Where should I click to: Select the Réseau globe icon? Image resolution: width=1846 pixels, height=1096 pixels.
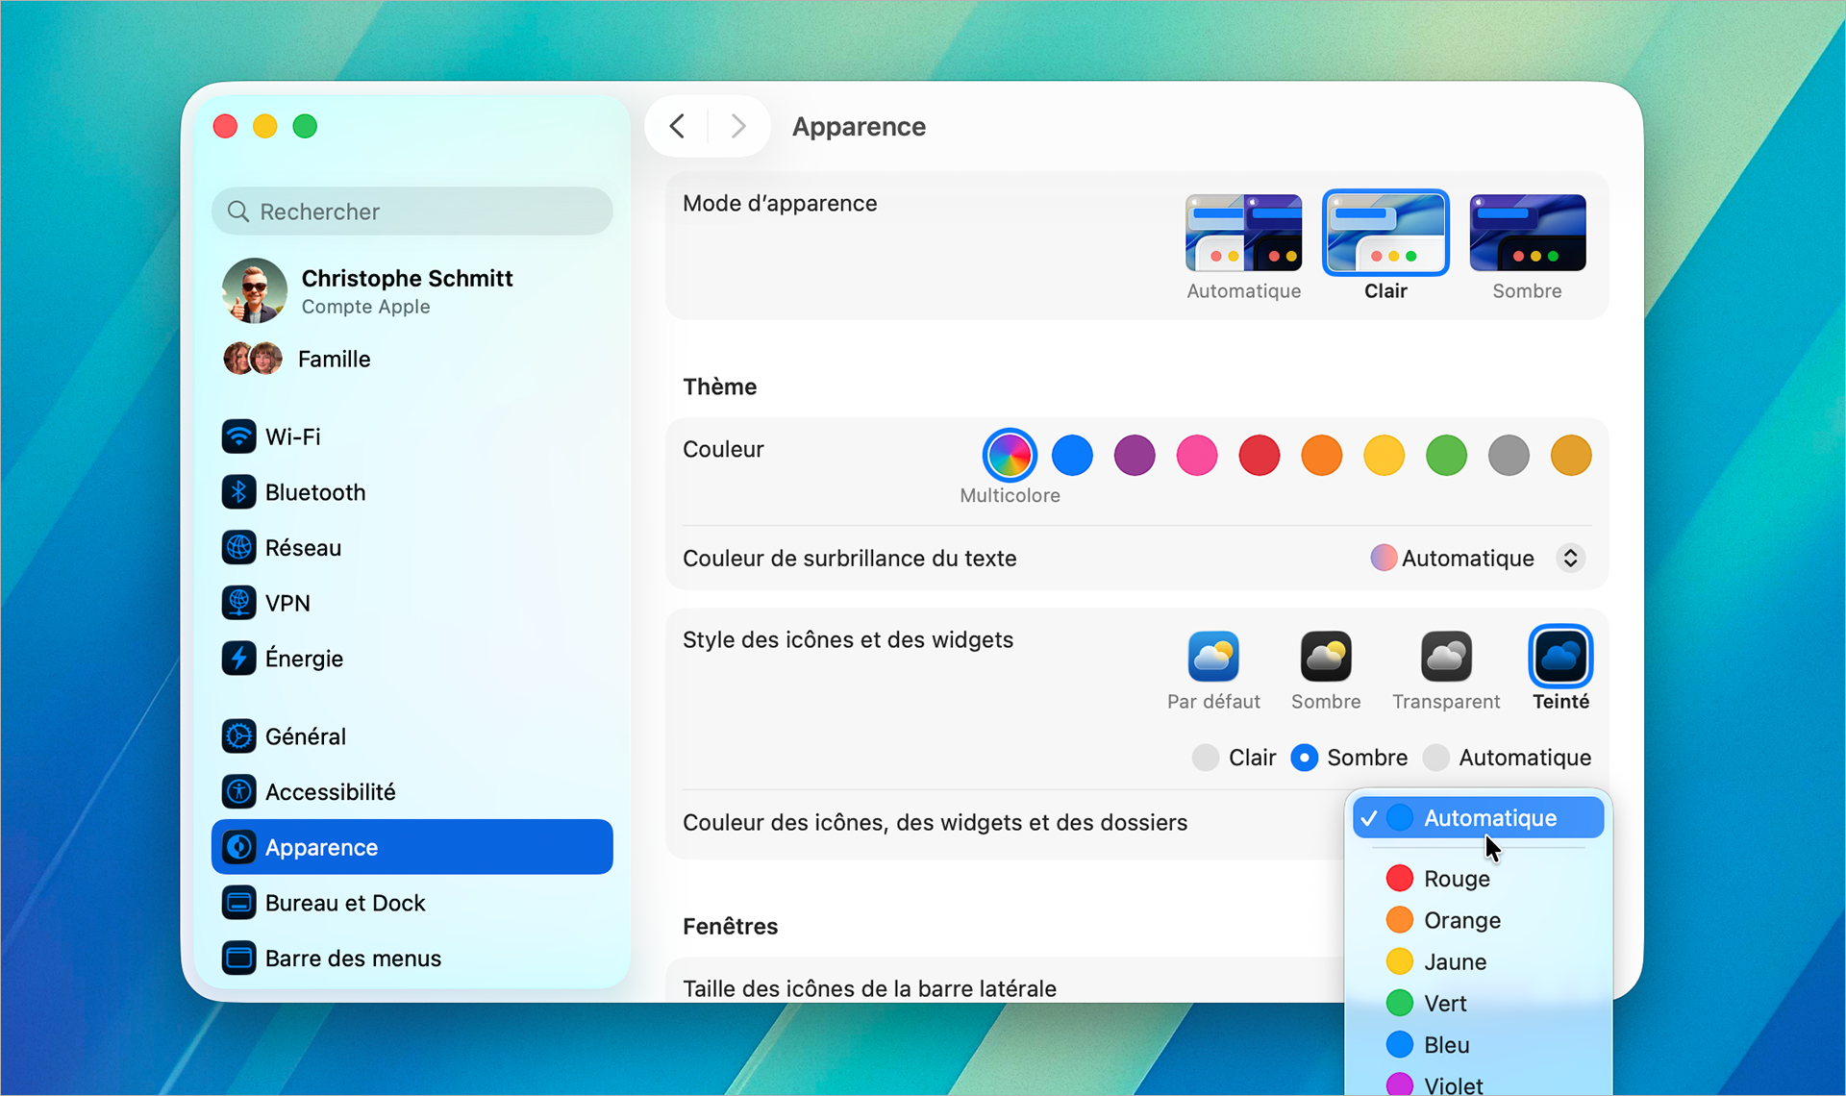click(238, 548)
